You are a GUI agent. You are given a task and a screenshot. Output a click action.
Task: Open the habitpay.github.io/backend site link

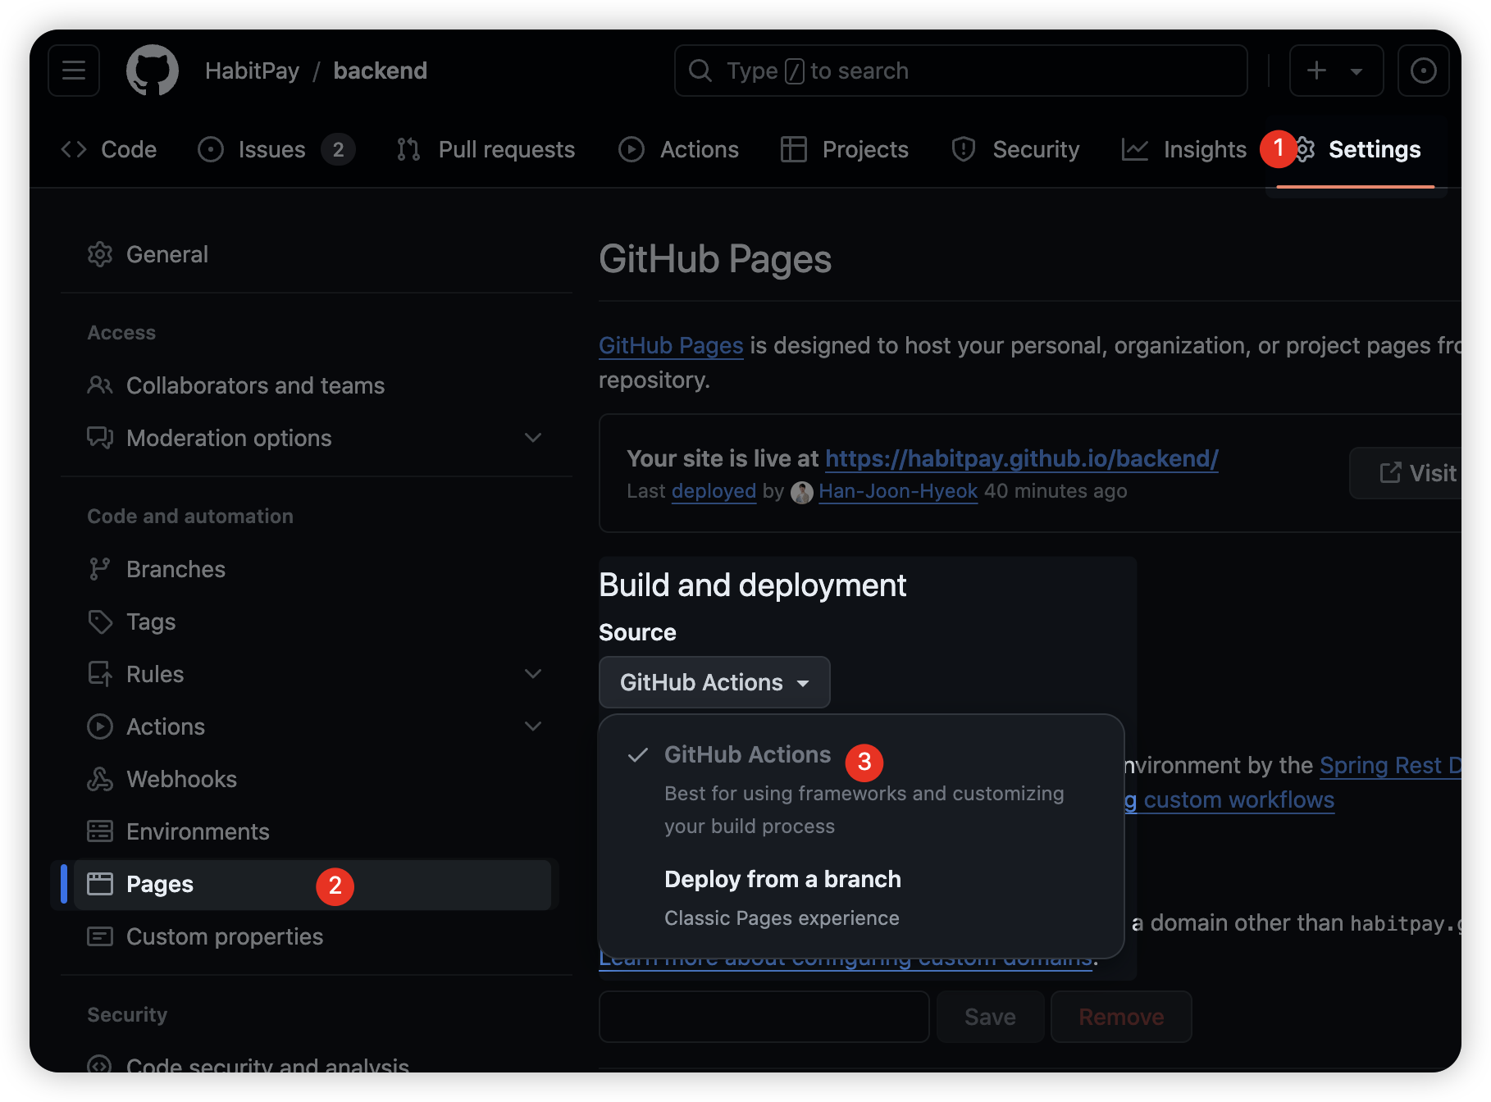(1021, 458)
